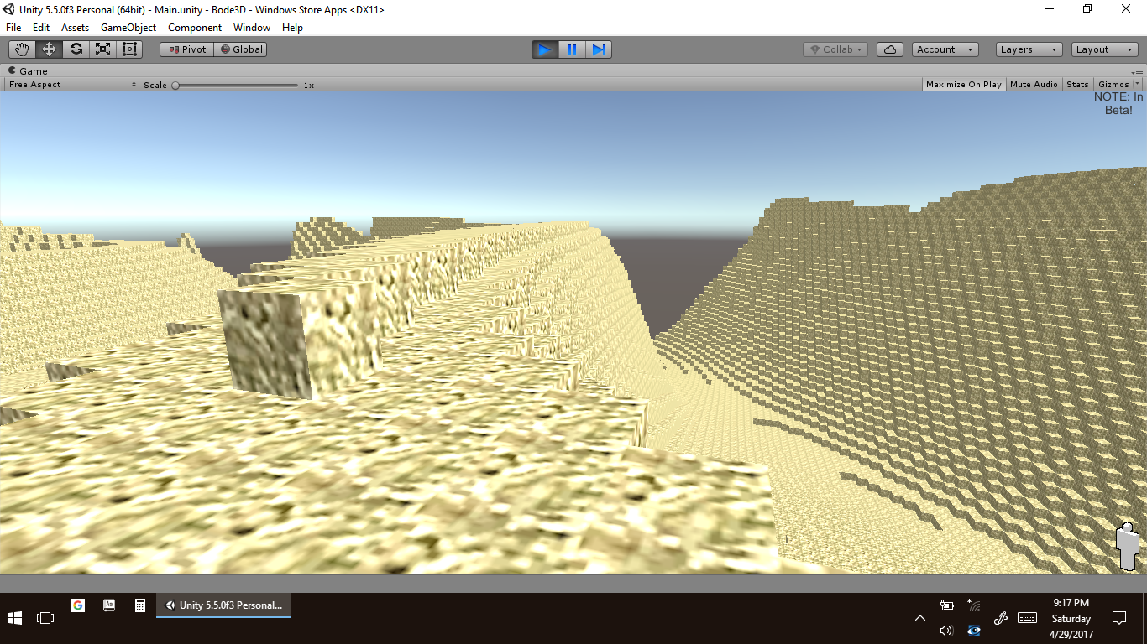Open Calculator from the taskbar

coord(140,605)
